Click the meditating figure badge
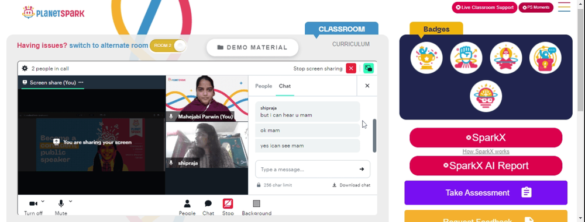585x222 pixels. pos(506,58)
